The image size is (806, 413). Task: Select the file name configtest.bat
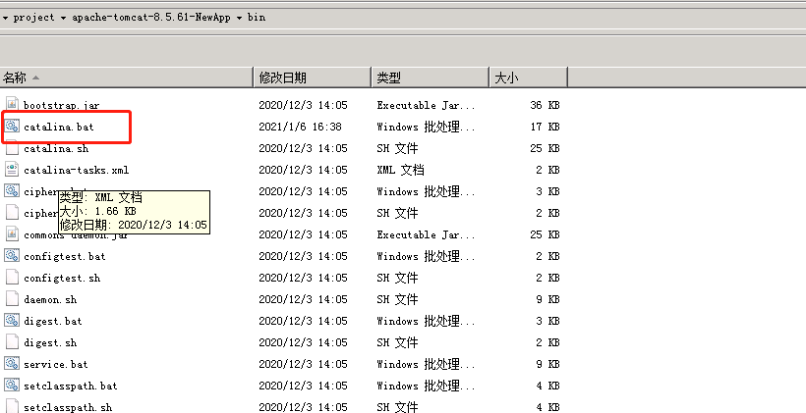[64, 256]
